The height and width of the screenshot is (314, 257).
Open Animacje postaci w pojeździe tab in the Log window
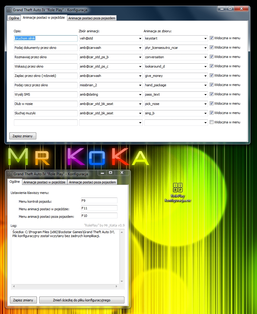44,182
